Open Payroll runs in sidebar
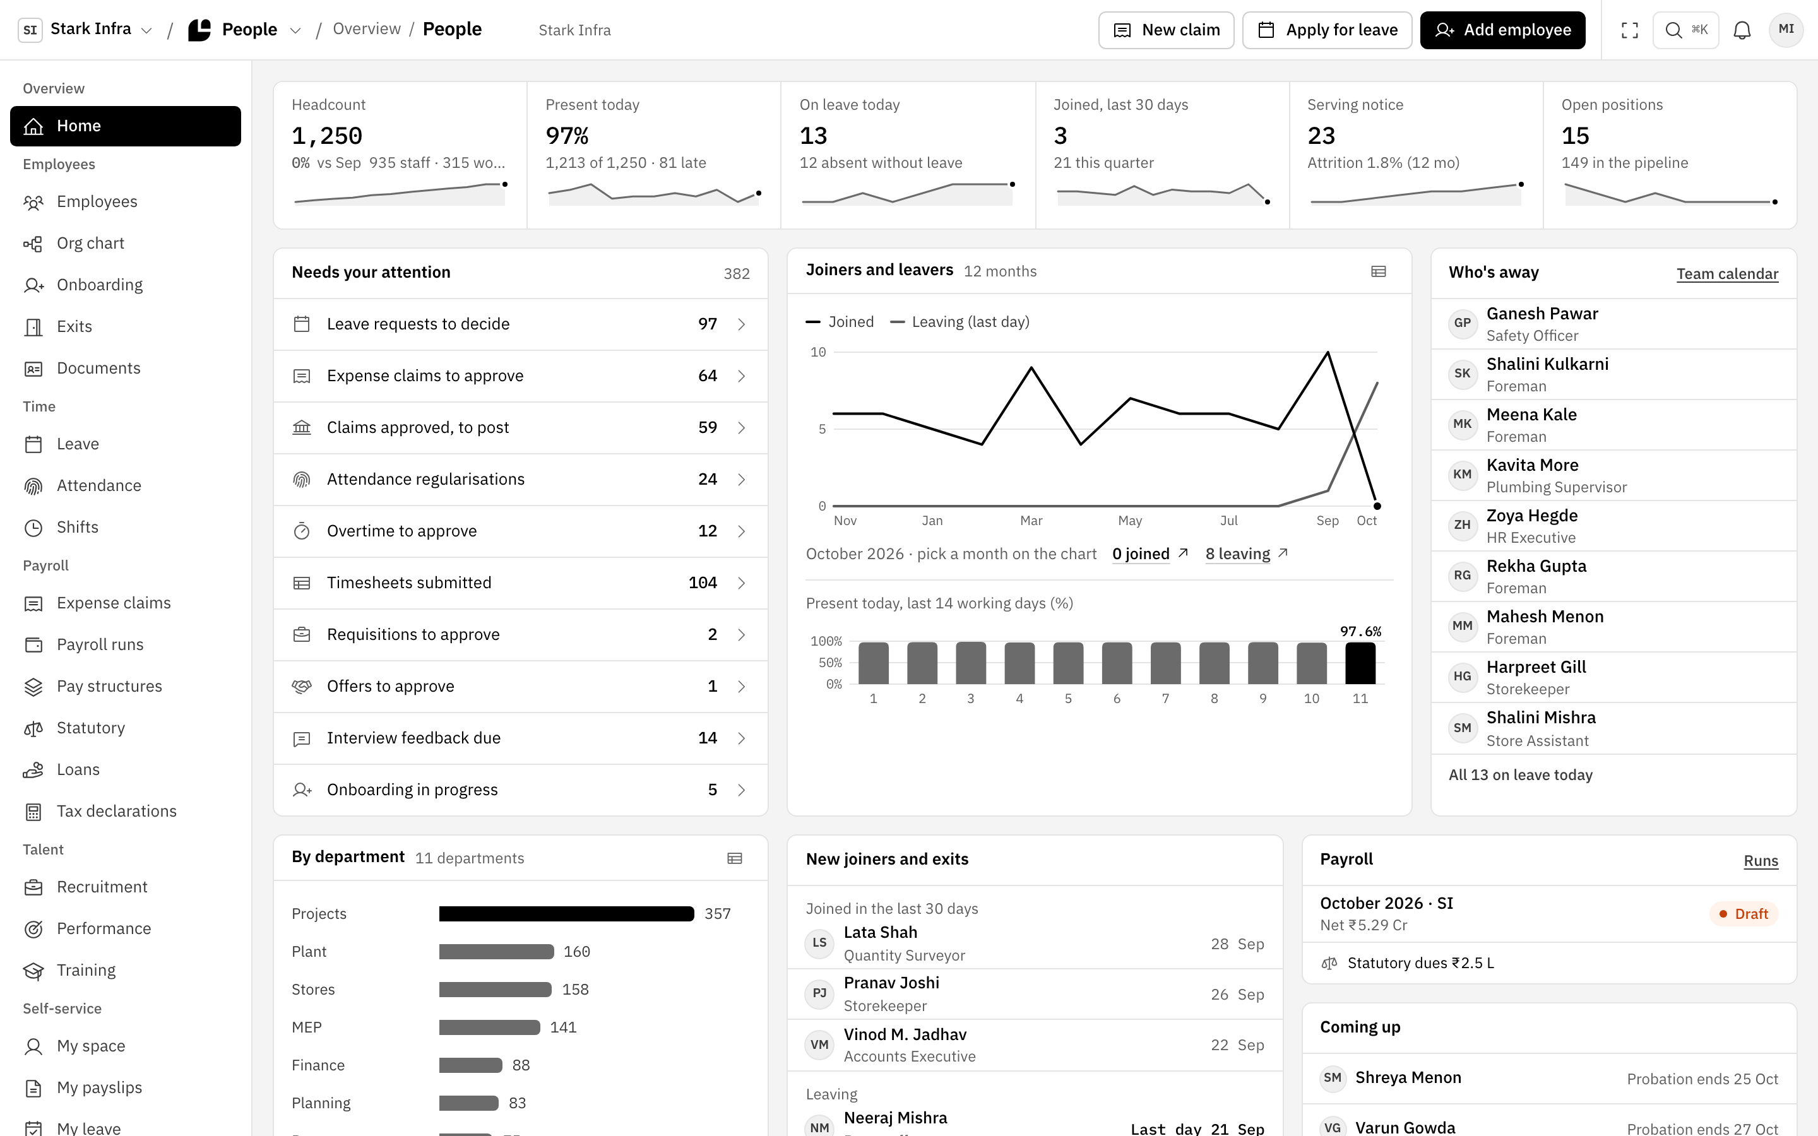The height and width of the screenshot is (1136, 1818). (126, 644)
